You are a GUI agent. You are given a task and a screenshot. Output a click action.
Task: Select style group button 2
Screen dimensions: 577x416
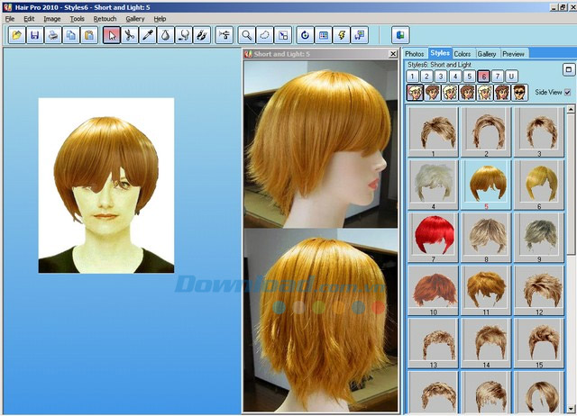click(426, 77)
